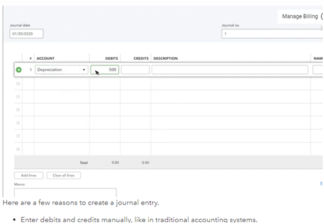
Task: Click the DEBITS column header
Action: (111, 58)
